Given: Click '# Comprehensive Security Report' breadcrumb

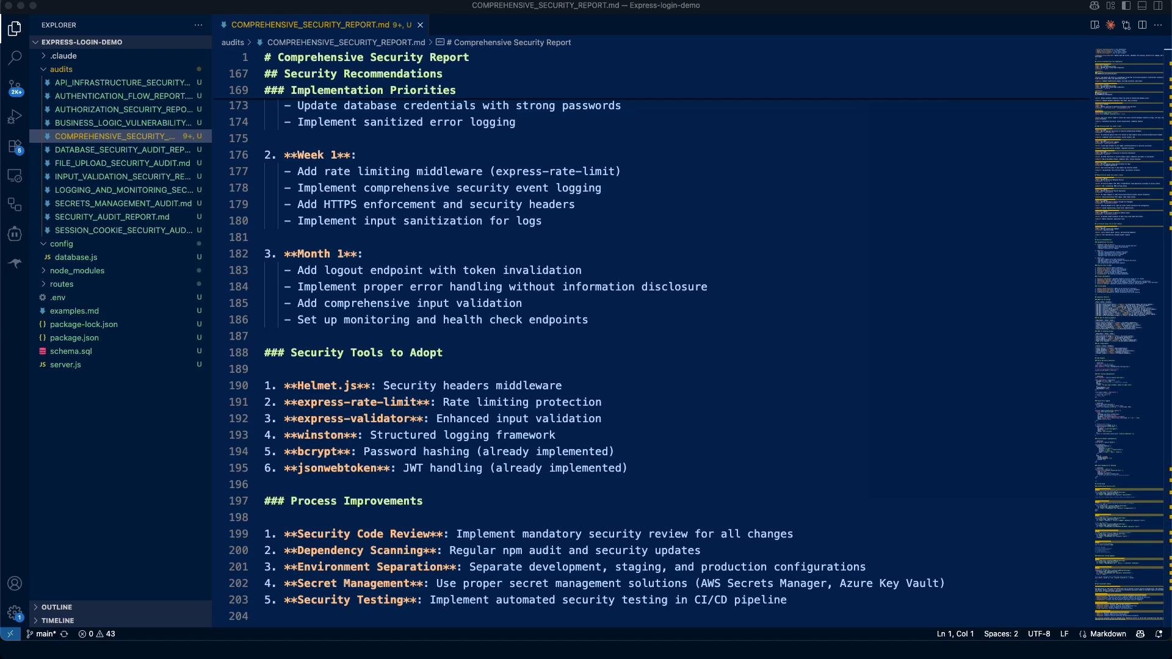Looking at the screenshot, I should tap(504, 42).
